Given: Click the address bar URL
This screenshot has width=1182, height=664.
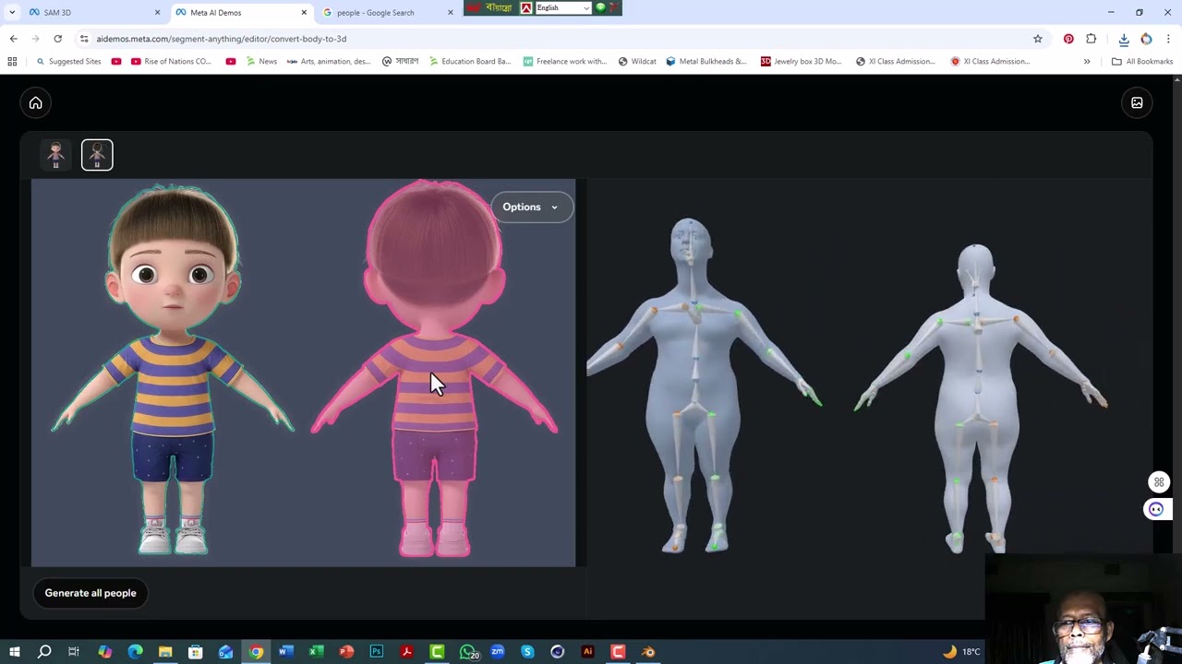Looking at the screenshot, I should coord(222,39).
